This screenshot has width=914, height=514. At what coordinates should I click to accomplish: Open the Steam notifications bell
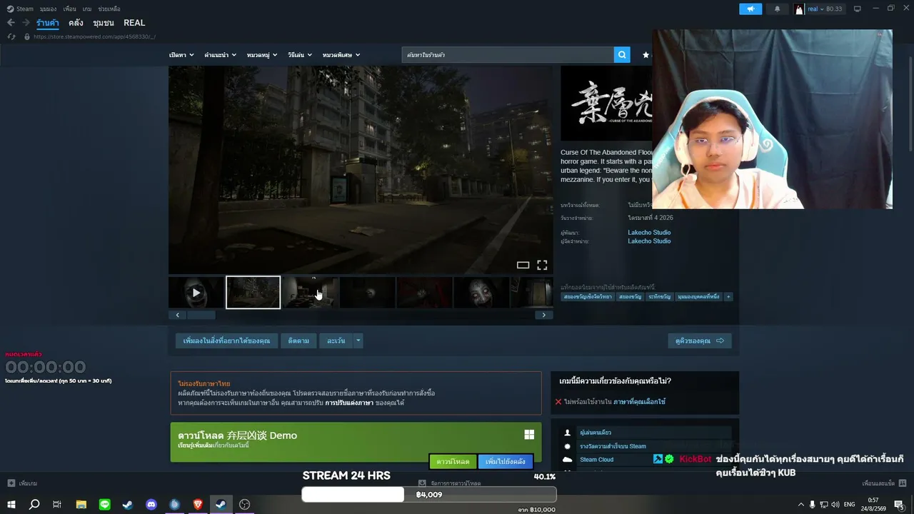tap(777, 9)
